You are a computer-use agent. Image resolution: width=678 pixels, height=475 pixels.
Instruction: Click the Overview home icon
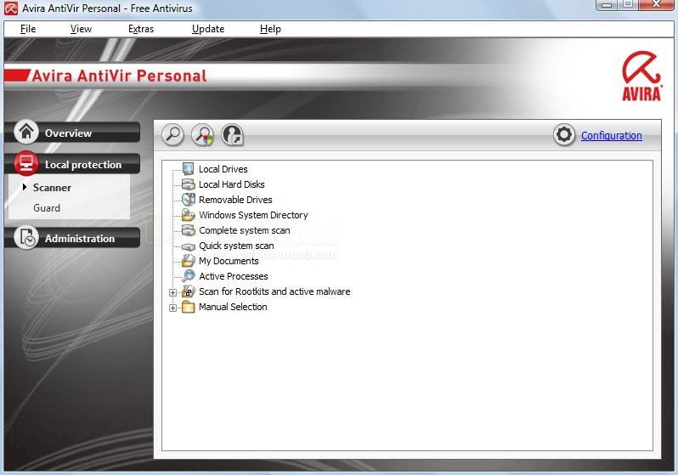[x=26, y=132]
